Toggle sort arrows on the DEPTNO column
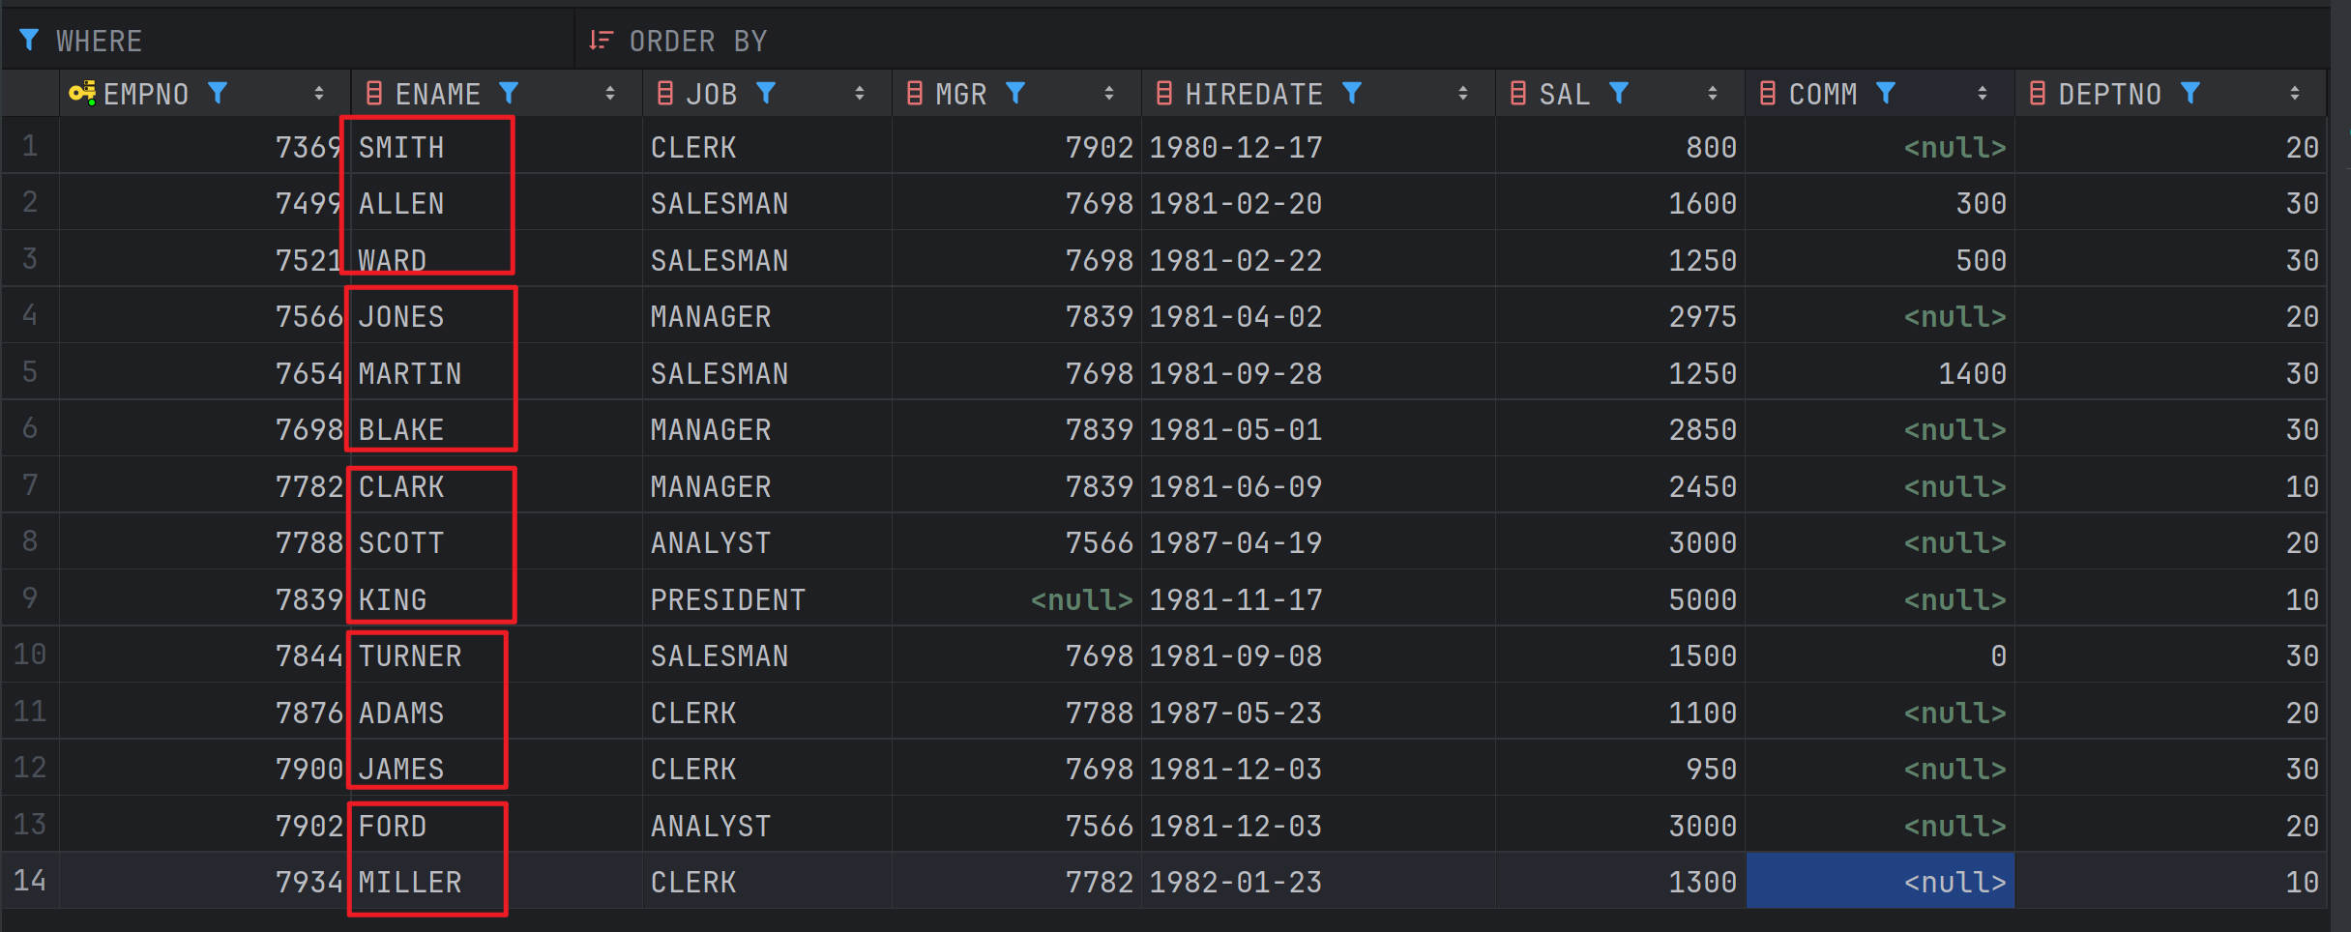Screen dimensions: 2351x932 click(2295, 94)
